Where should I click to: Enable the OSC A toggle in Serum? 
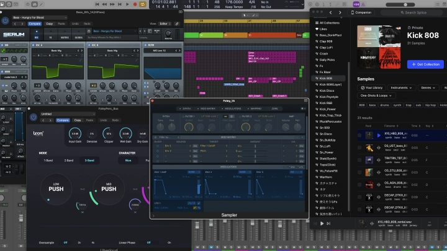tap(34, 45)
